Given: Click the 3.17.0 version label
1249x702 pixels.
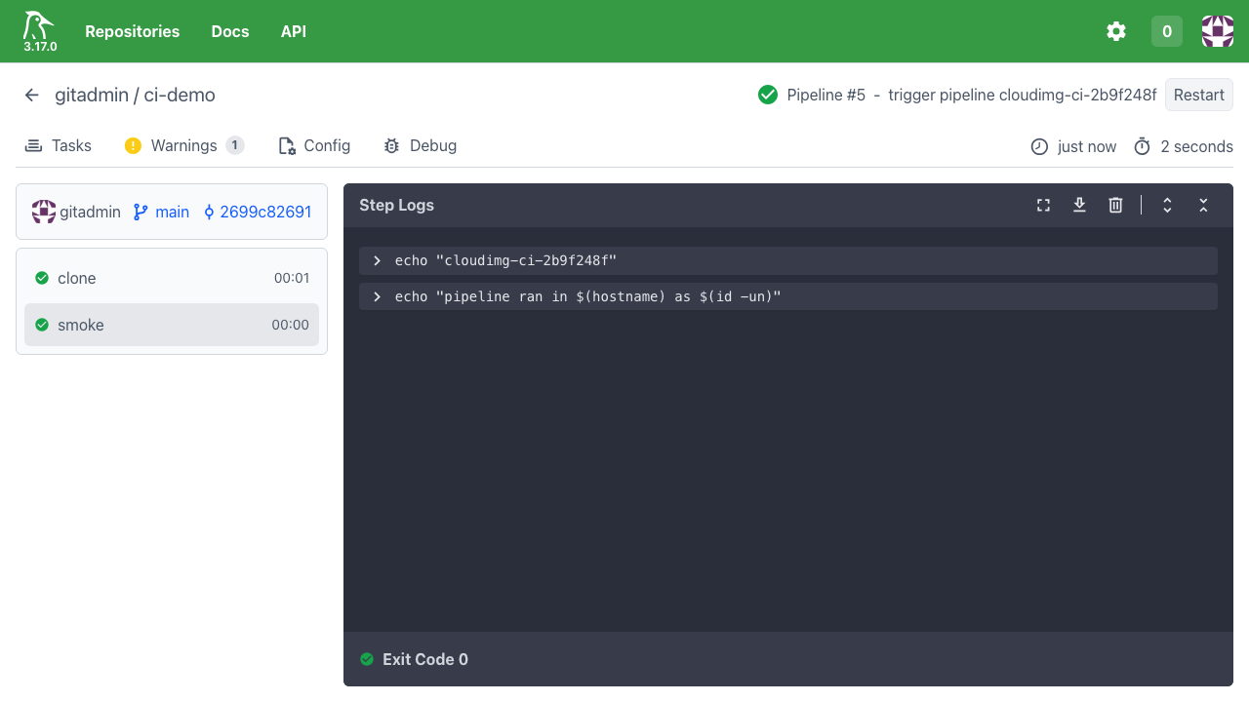Looking at the screenshot, I should pyautogui.click(x=40, y=46).
